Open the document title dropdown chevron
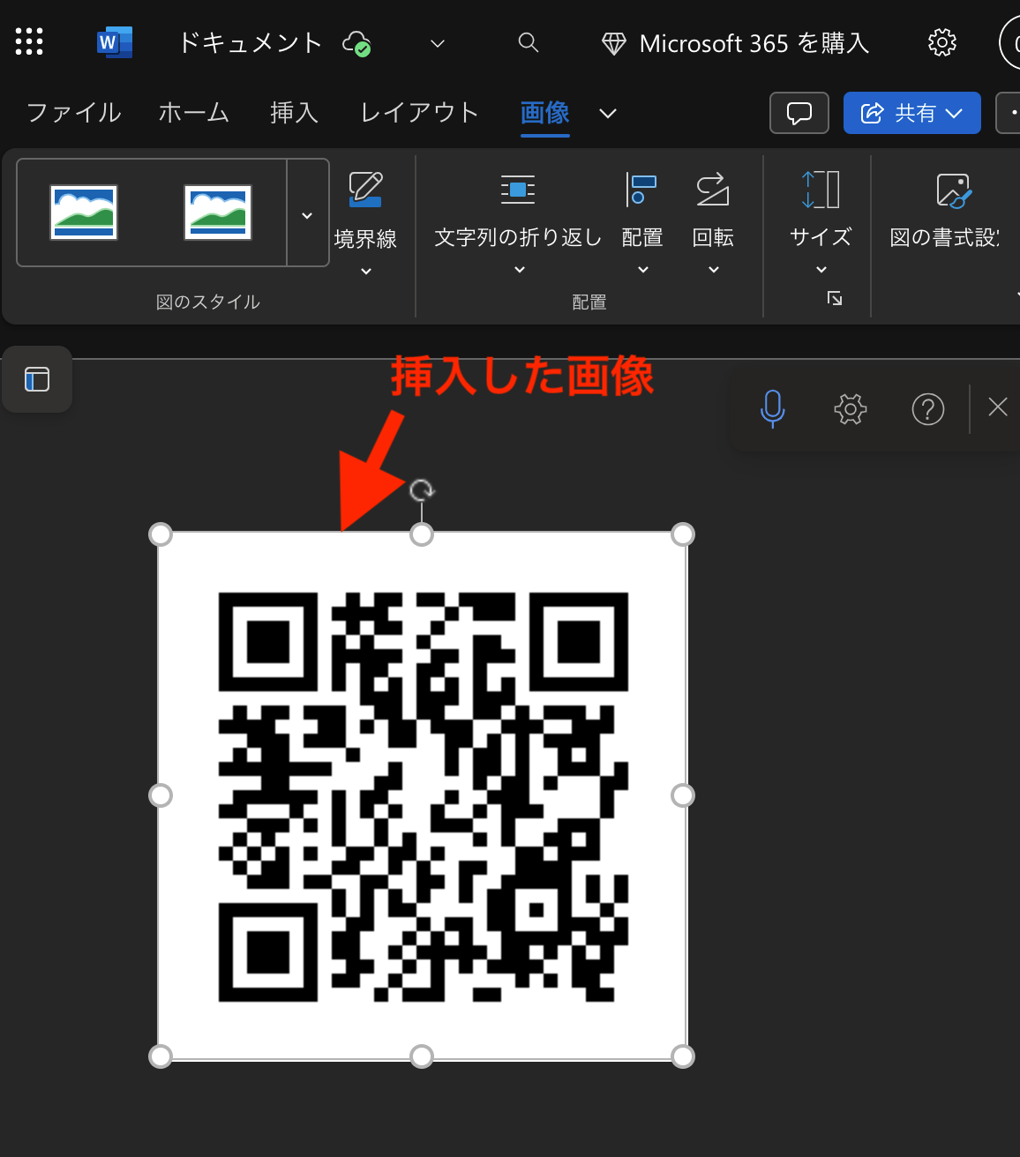The image size is (1020, 1157). tap(437, 42)
